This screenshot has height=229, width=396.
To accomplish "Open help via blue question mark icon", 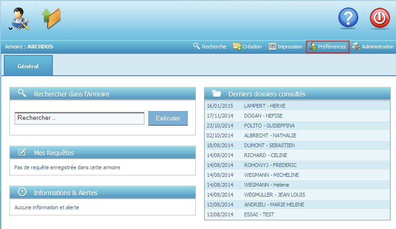I will click(348, 19).
